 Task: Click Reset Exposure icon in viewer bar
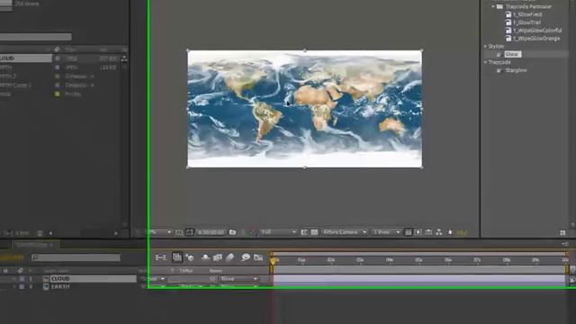point(450,232)
